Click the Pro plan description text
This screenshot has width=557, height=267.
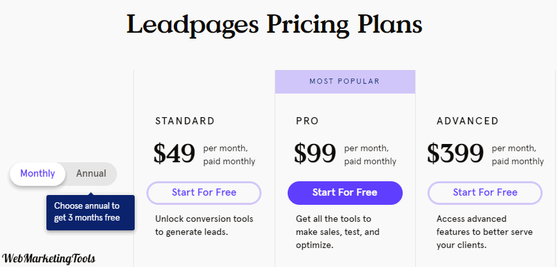point(337,232)
